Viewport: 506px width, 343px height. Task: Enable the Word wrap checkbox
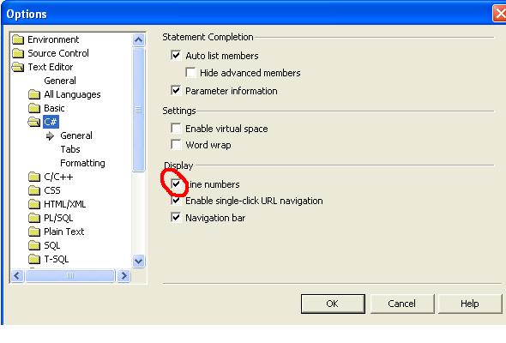[176, 144]
